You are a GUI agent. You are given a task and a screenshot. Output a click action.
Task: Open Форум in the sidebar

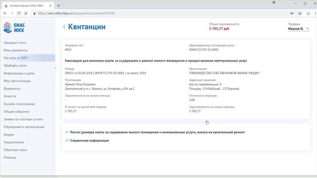(9, 134)
